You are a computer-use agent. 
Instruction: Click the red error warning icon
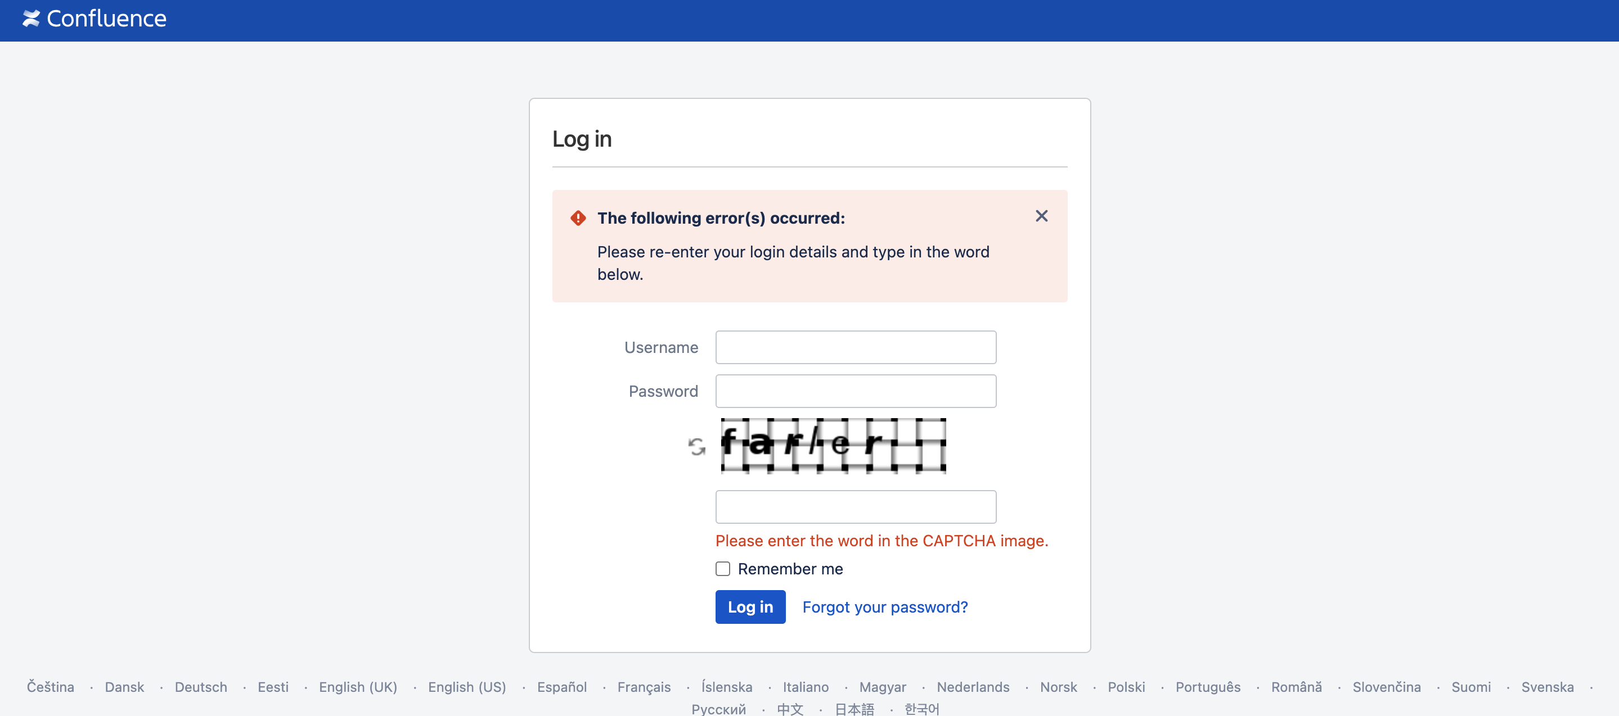click(578, 217)
